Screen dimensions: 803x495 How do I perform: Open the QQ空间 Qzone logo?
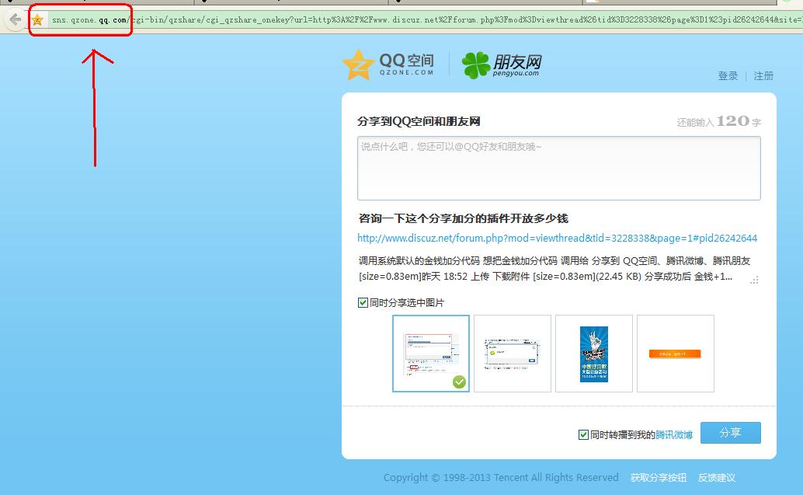point(388,64)
